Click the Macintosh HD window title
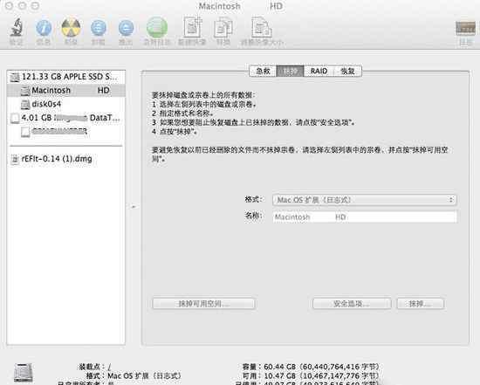 tap(241, 6)
